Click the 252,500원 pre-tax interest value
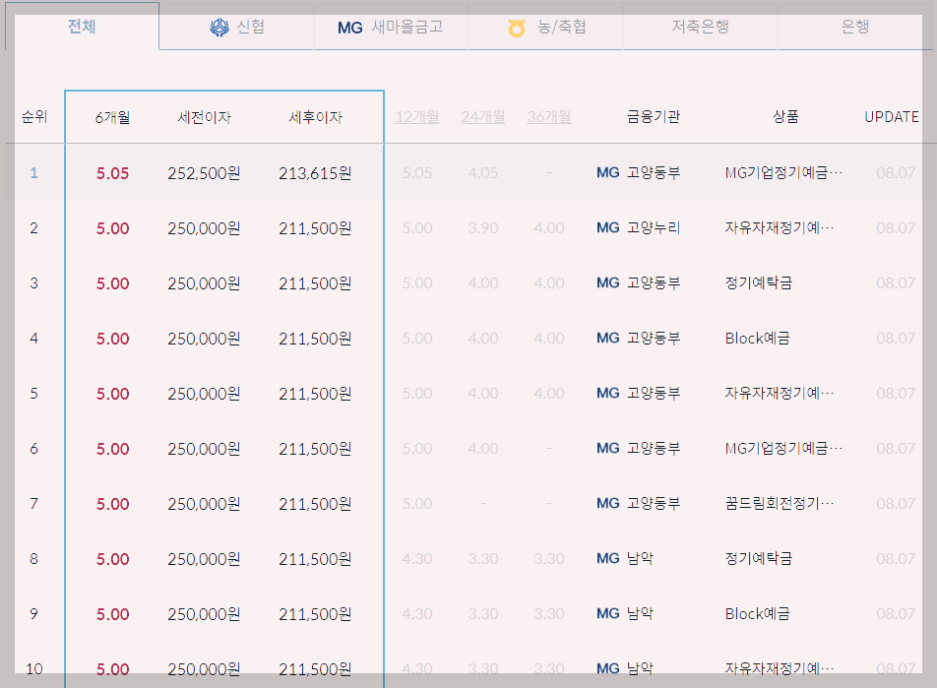Image resolution: width=937 pixels, height=688 pixels. tap(205, 173)
